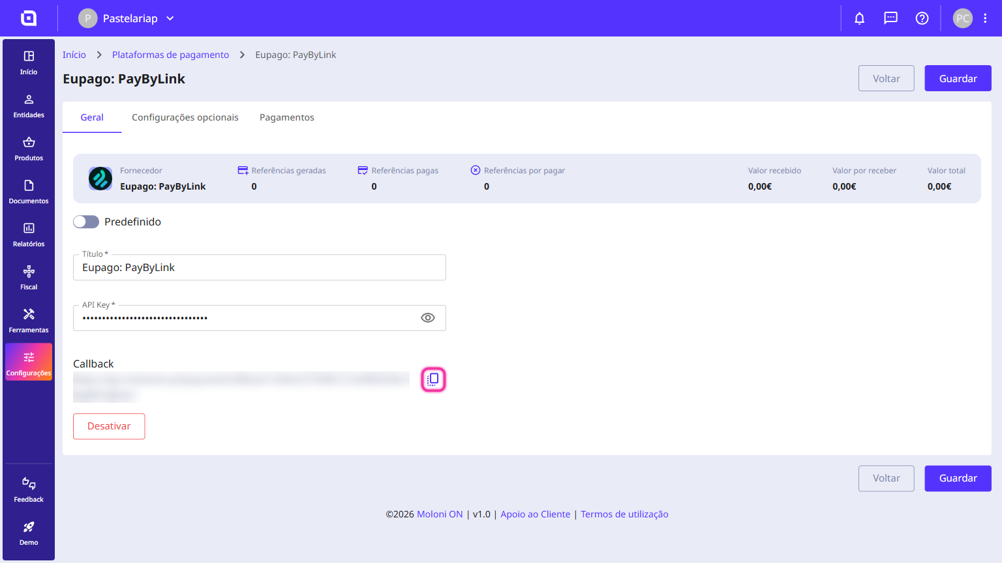The image size is (1002, 563).
Task: Expand the Pastelariap company dropdown
Action: 170,18
